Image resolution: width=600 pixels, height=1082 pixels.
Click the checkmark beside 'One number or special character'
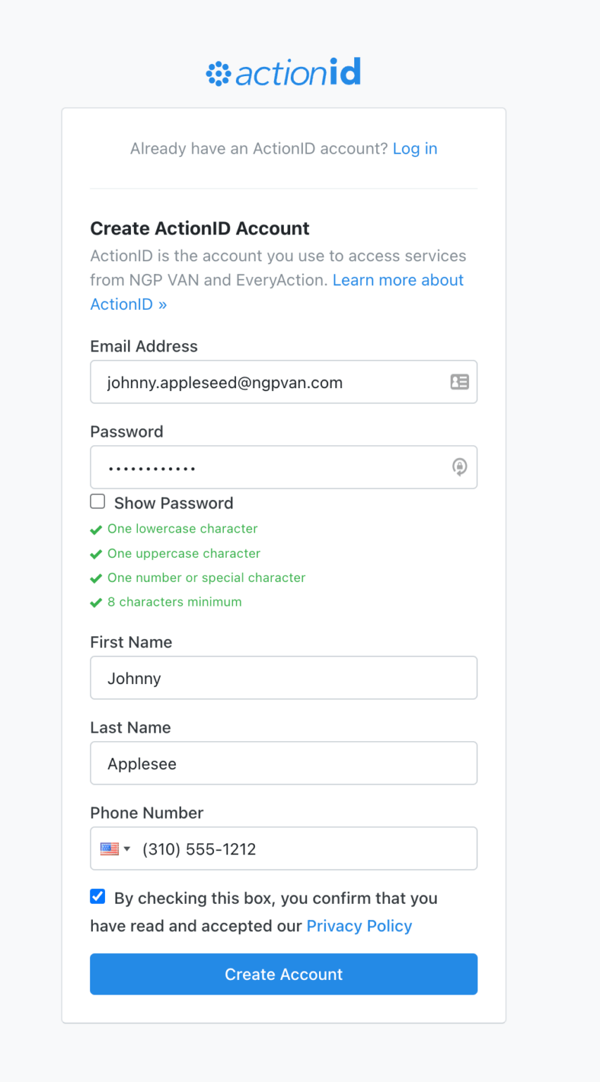click(x=96, y=578)
